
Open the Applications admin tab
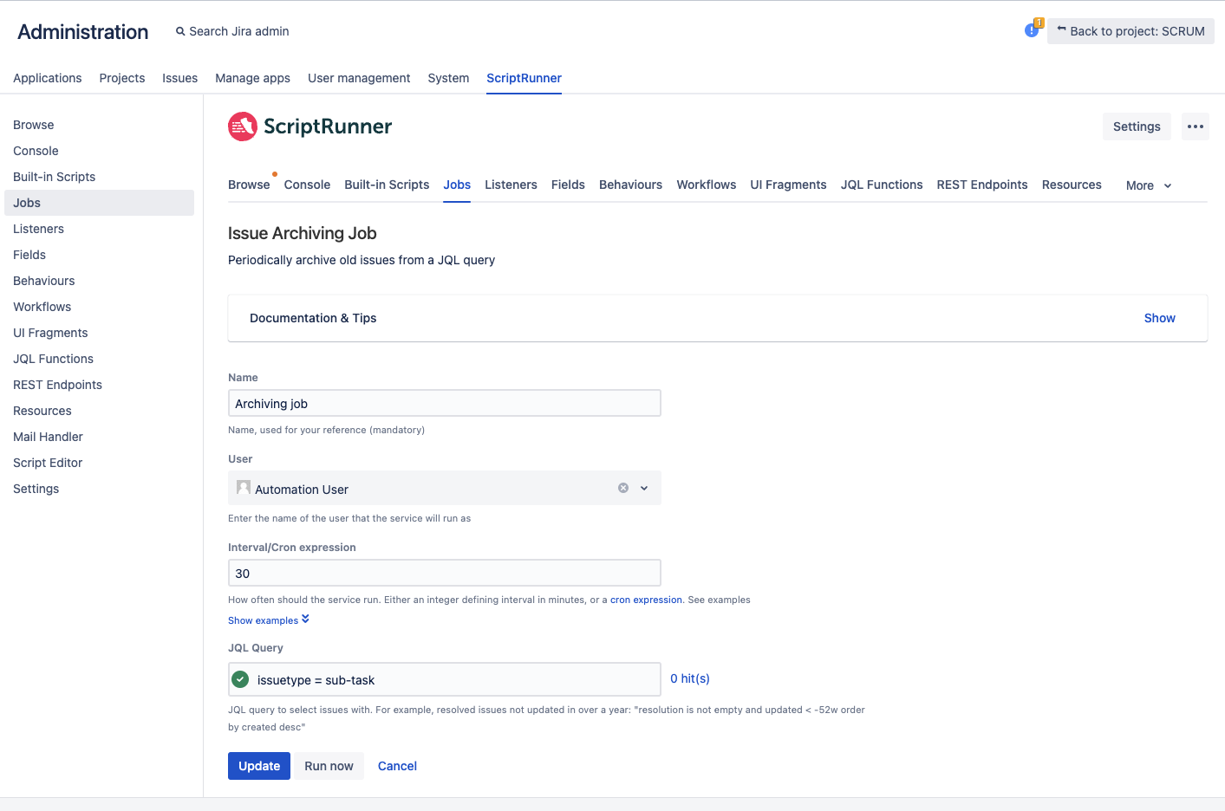click(x=48, y=78)
